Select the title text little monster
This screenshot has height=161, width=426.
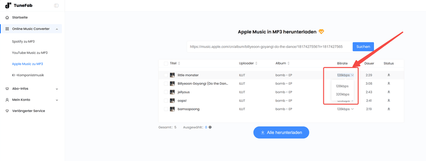[x=188, y=75]
